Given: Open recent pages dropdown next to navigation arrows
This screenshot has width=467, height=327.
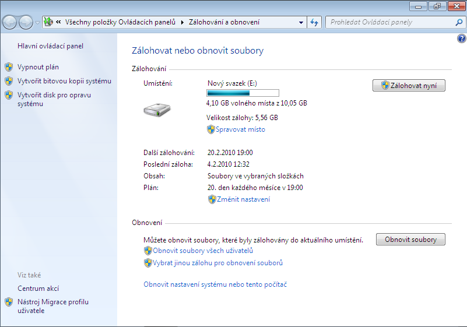Looking at the screenshot, I should click(x=37, y=23).
